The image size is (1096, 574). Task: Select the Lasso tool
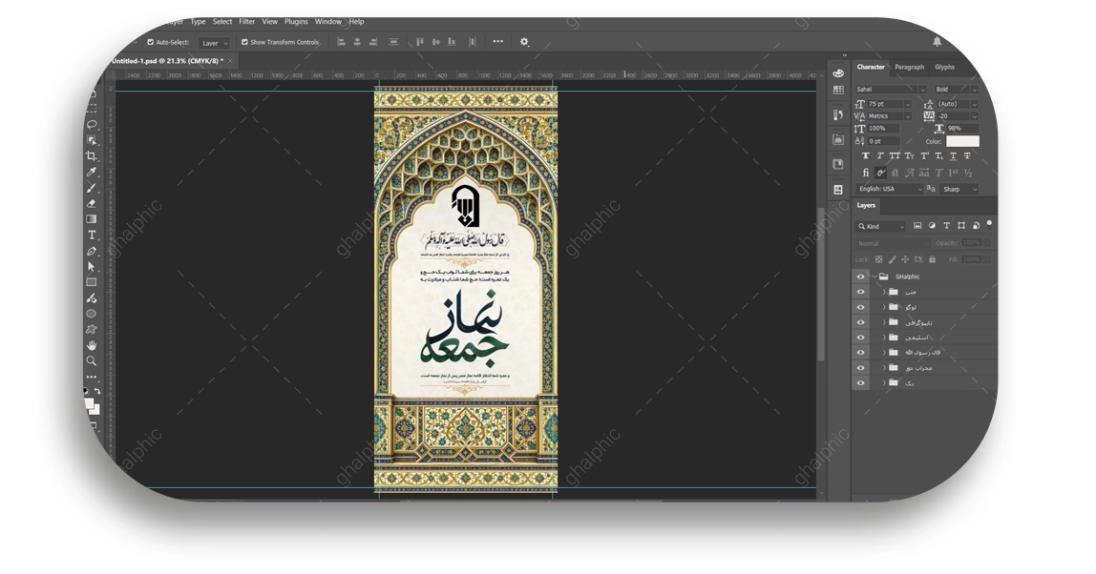point(92,124)
